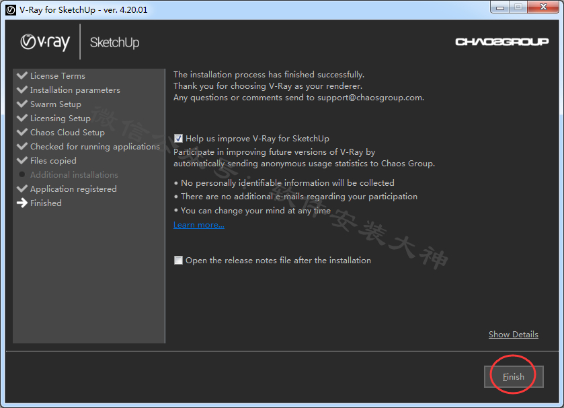The height and width of the screenshot is (408, 564).
Task: Select the Installation parameters step
Action: coord(75,90)
